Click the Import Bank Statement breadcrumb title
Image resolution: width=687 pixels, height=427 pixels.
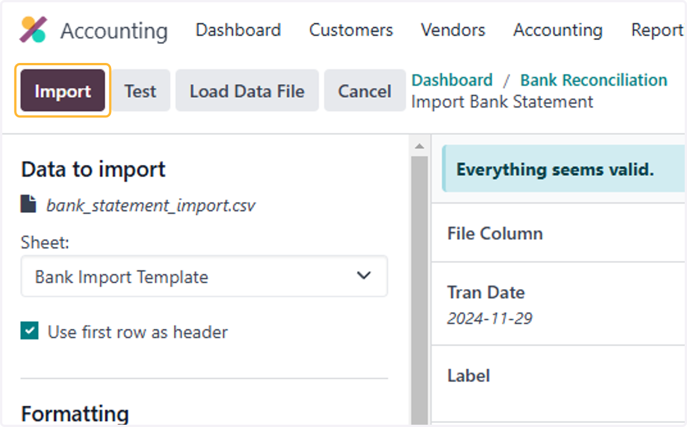coord(502,102)
